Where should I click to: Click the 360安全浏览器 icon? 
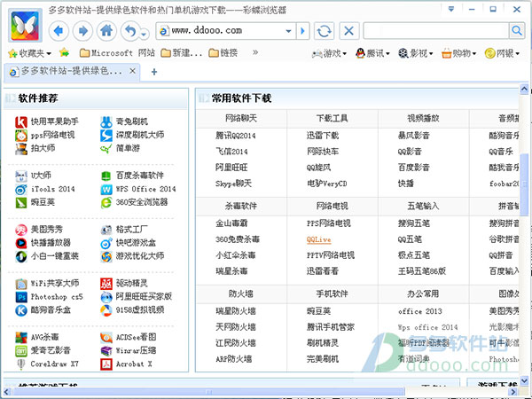(x=106, y=202)
